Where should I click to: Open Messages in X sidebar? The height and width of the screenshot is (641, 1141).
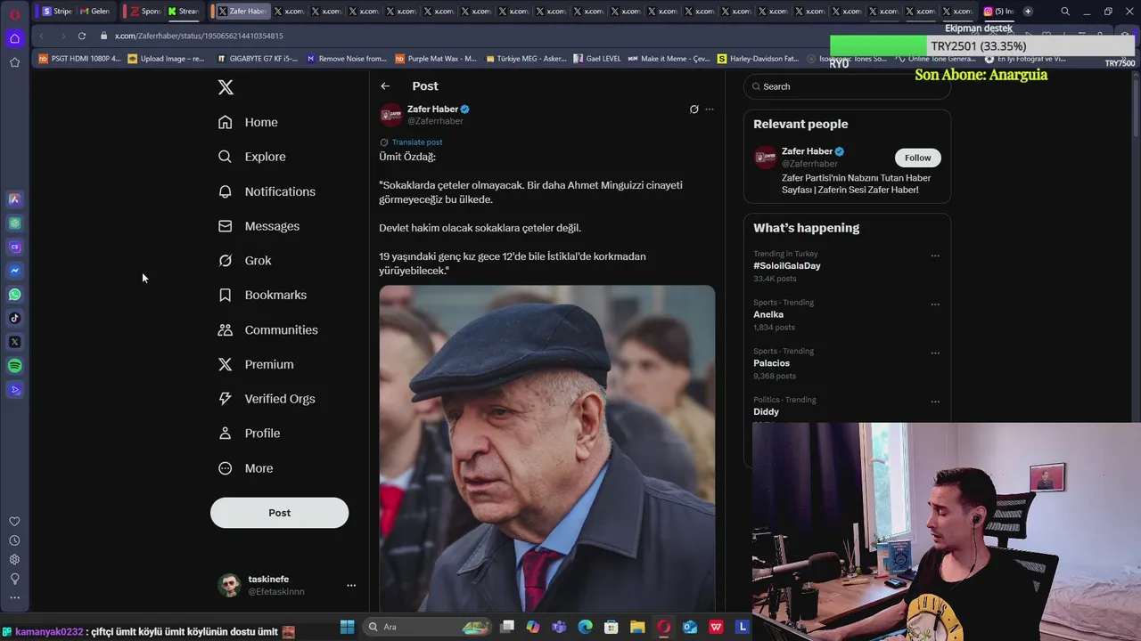click(x=259, y=226)
